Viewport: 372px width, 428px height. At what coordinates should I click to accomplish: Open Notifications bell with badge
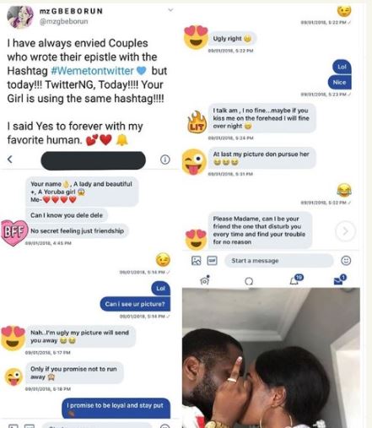tap(296, 279)
